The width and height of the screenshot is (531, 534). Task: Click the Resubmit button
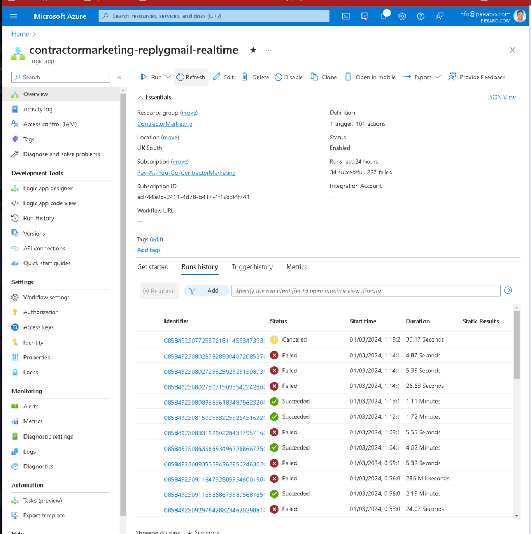tap(160, 291)
